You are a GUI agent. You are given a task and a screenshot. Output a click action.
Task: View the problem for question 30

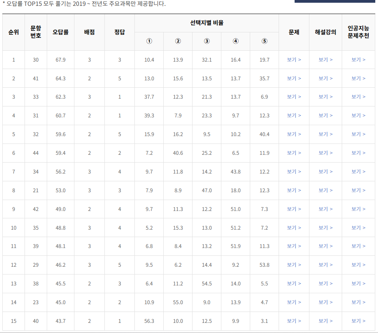[293, 59]
